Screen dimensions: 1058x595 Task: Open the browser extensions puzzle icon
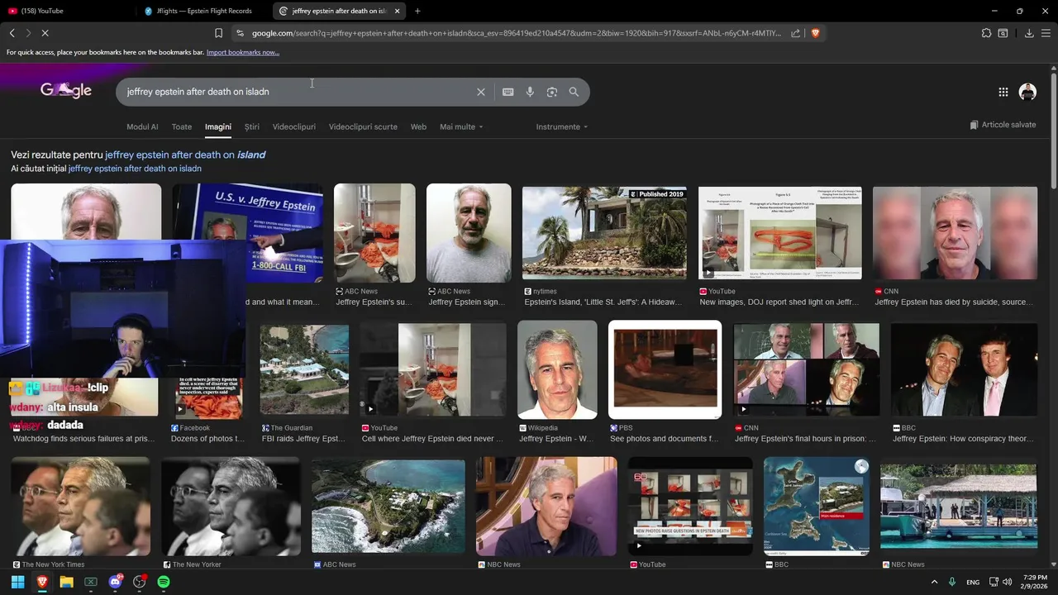986,33
